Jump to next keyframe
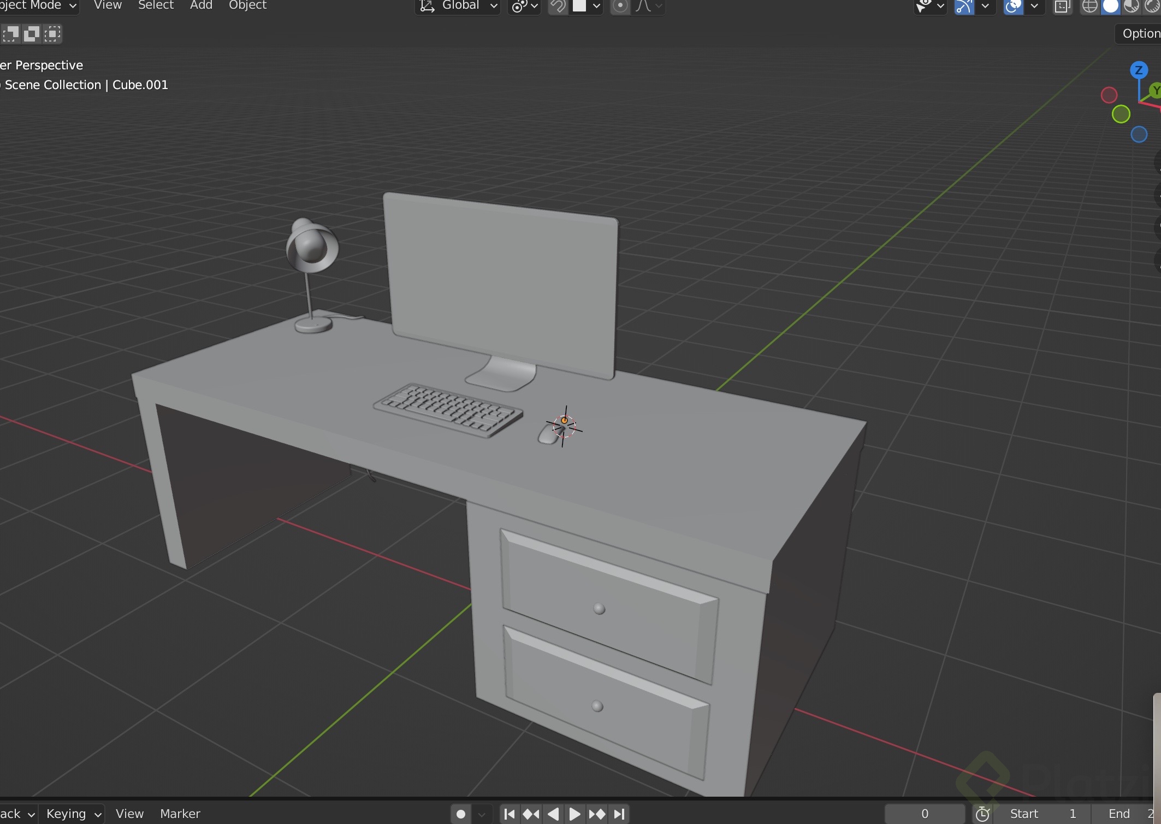Screen dimensions: 1161x824 597,814
